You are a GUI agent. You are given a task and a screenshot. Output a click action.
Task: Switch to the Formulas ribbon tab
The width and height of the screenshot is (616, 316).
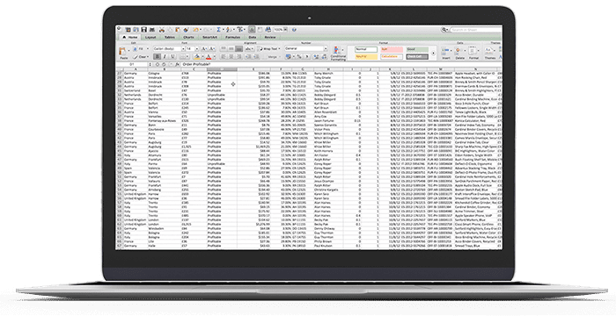click(233, 37)
